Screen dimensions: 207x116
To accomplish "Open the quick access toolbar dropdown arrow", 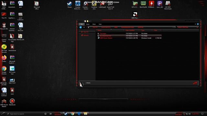I will [90, 21].
